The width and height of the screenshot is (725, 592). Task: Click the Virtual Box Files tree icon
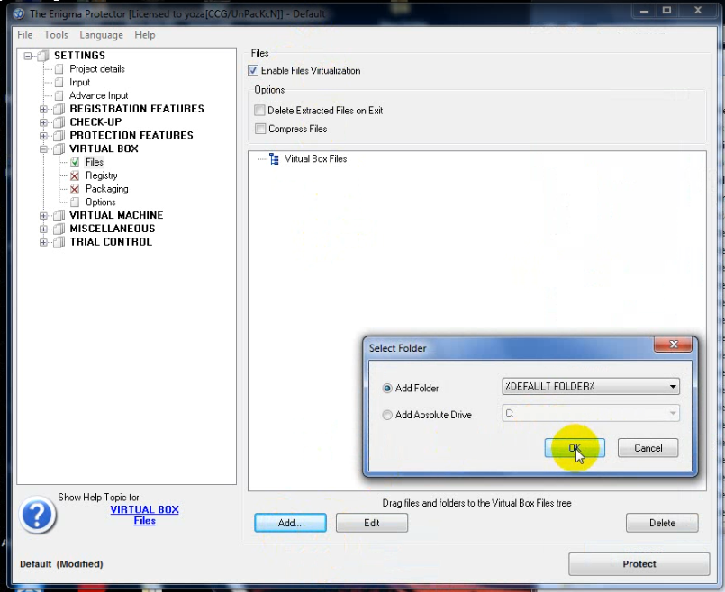274,159
